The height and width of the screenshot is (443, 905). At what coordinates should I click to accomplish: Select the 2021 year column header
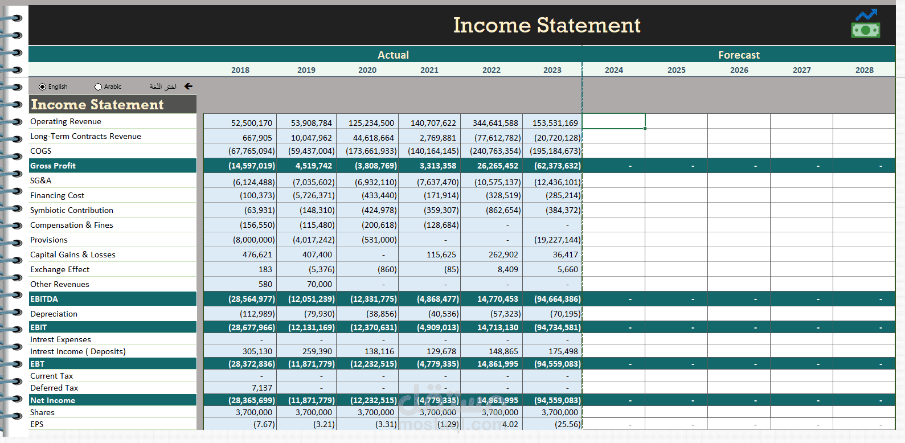429,70
